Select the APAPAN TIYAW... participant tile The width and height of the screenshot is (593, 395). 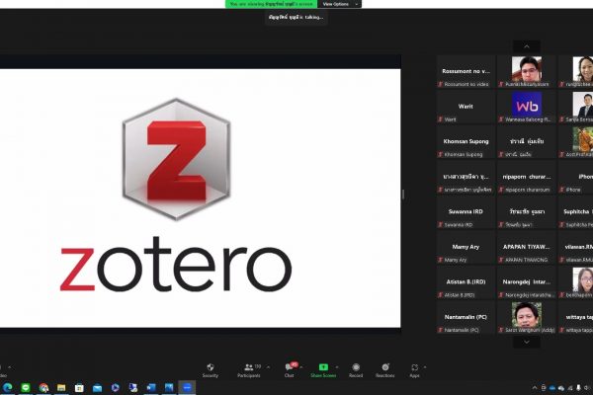[x=527, y=247]
